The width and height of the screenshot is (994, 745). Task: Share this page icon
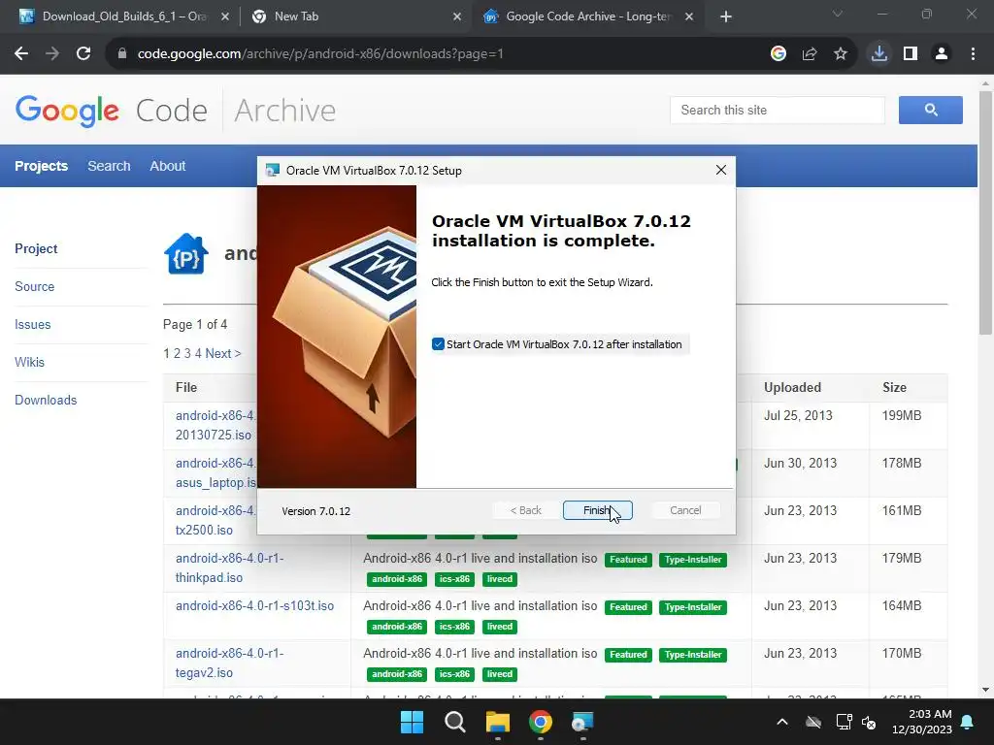pos(810,54)
